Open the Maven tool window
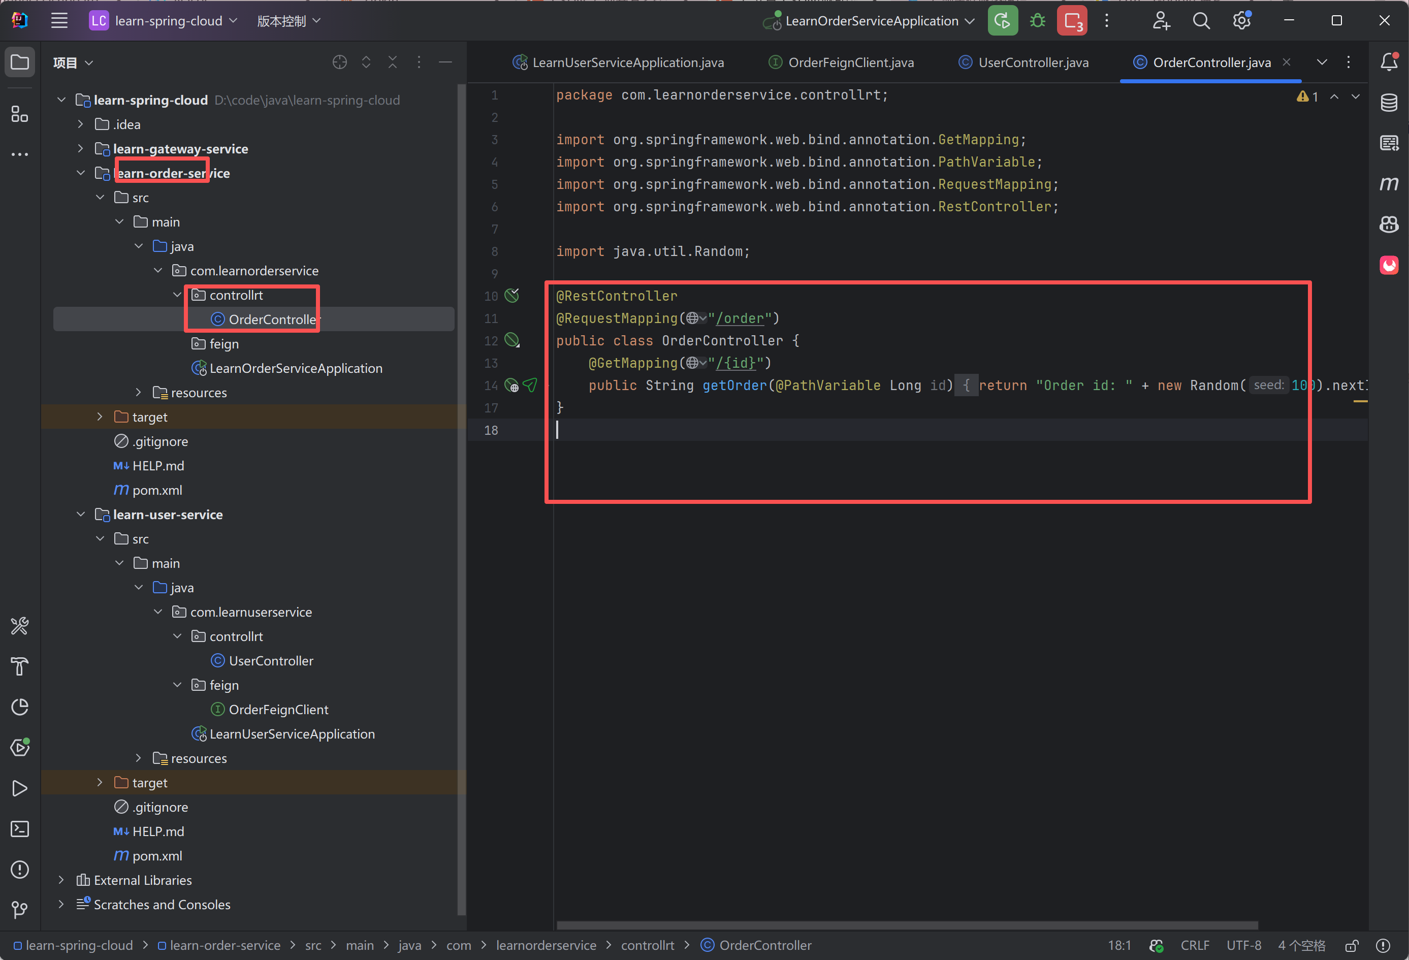 tap(1389, 183)
